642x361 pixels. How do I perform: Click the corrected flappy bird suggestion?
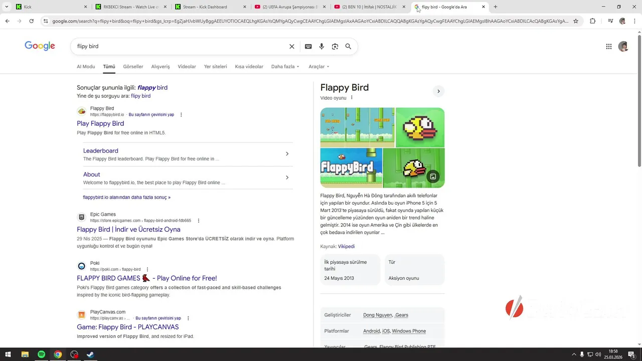tap(152, 88)
